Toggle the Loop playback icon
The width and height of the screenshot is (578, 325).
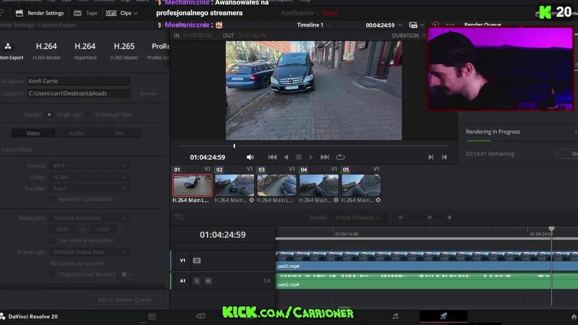coord(340,157)
